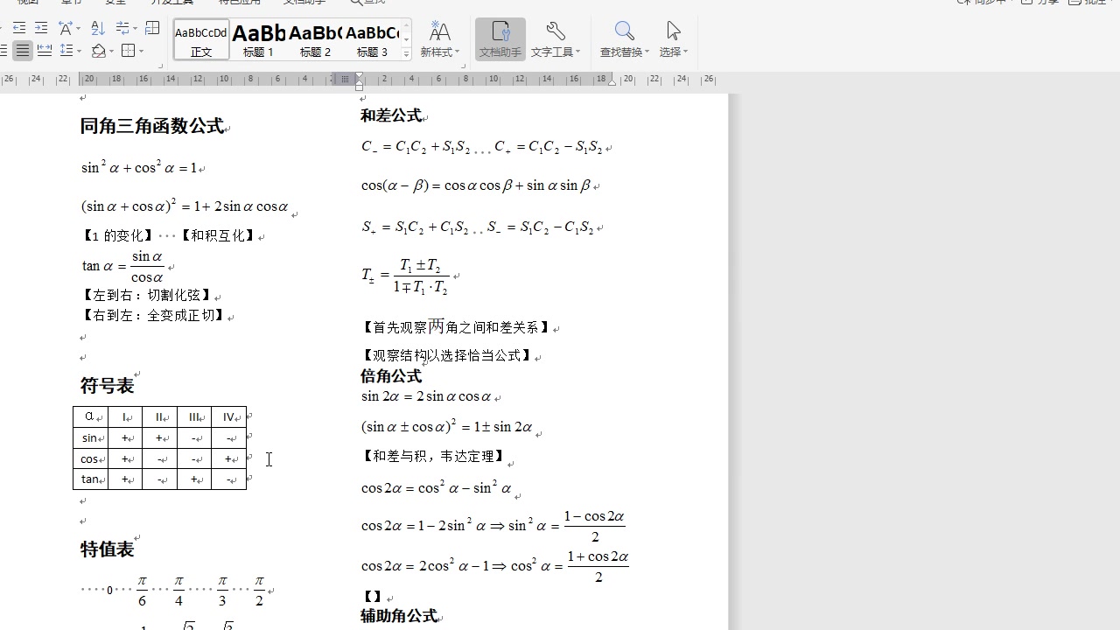Viewport: 1120px width, 630px height.
Task: Click the heading 符号表
Action: click(107, 386)
